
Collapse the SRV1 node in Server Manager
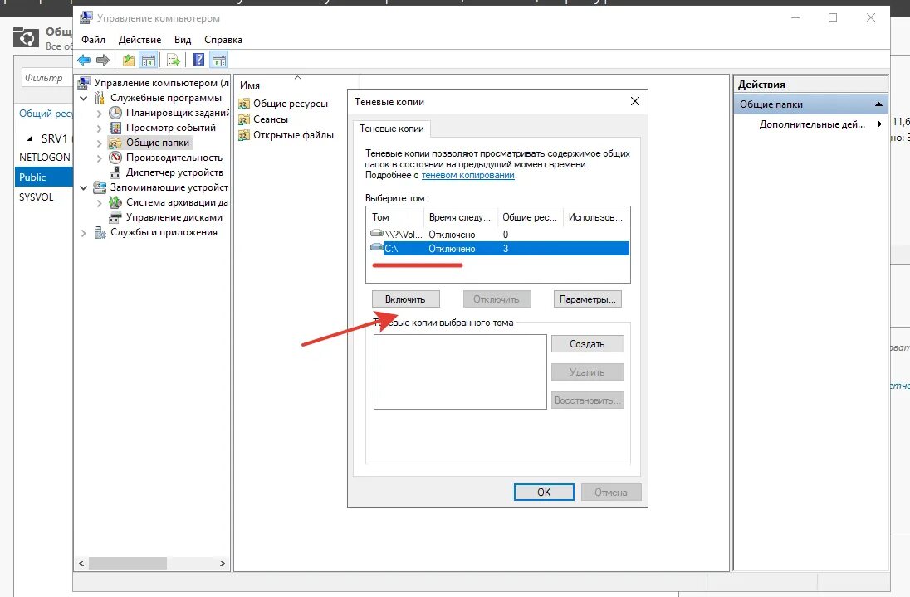pyautogui.click(x=30, y=138)
